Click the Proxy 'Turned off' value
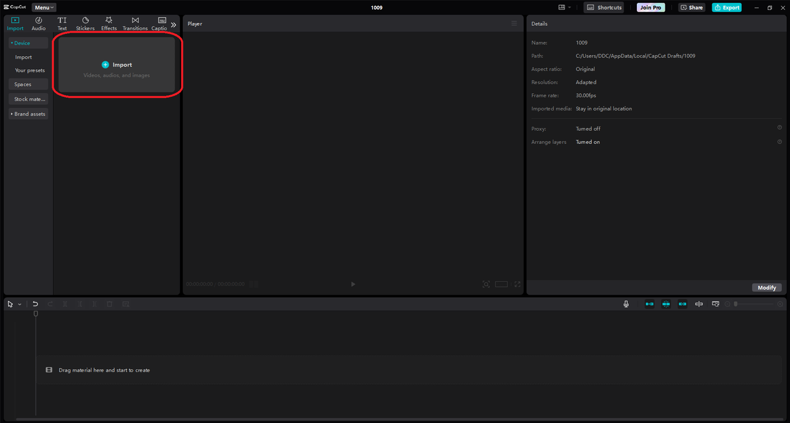 tap(588, 128)
